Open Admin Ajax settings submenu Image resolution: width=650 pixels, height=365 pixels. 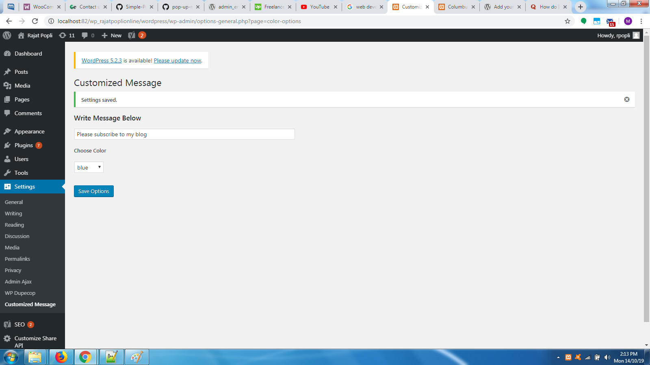click(x=18, y=281)
